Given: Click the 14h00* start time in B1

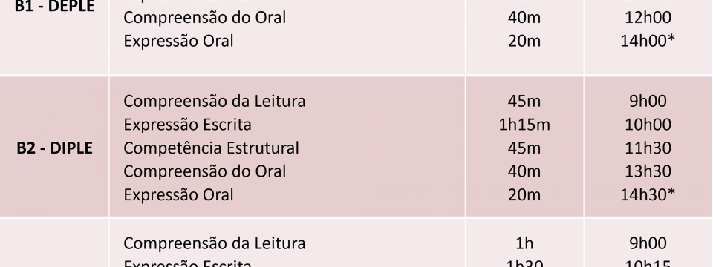Looking at the screenshot, I should 648,41.
